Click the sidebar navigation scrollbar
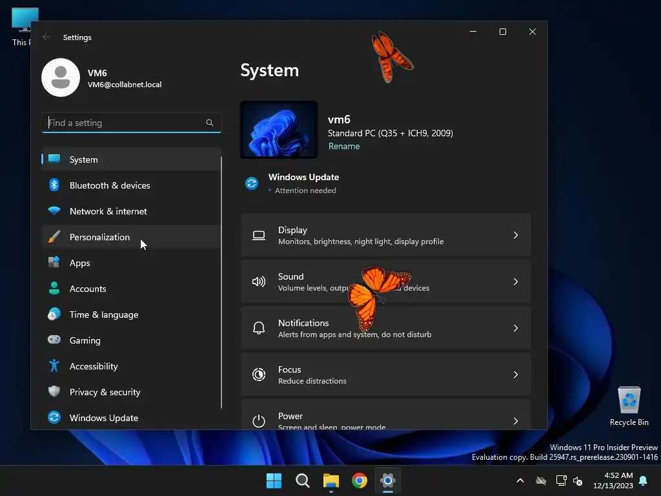 pyautogui.click(x=221, y=283)
